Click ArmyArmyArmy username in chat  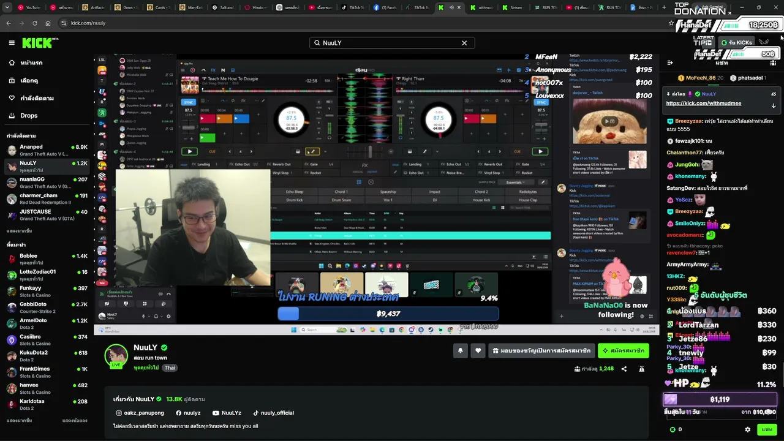pyautogui.click(x=687, y=265)
